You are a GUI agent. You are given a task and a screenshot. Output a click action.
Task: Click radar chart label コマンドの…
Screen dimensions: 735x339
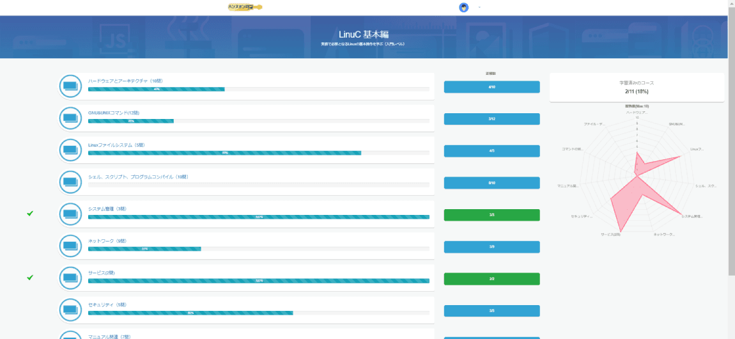573,149
